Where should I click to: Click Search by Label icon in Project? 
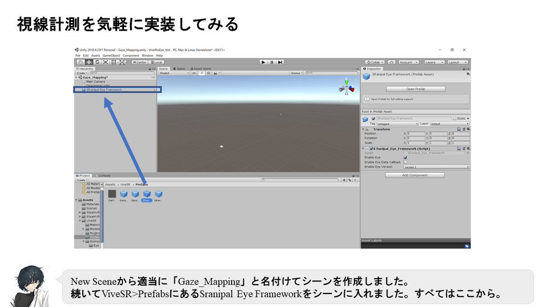tap(349, 180)
